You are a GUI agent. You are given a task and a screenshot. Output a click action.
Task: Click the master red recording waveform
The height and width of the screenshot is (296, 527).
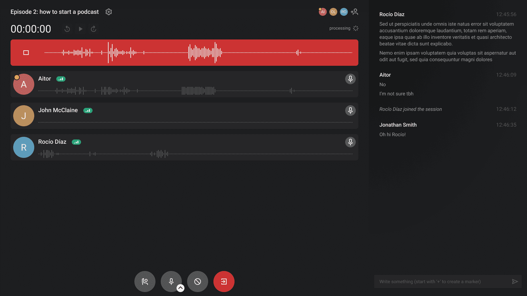198,53
